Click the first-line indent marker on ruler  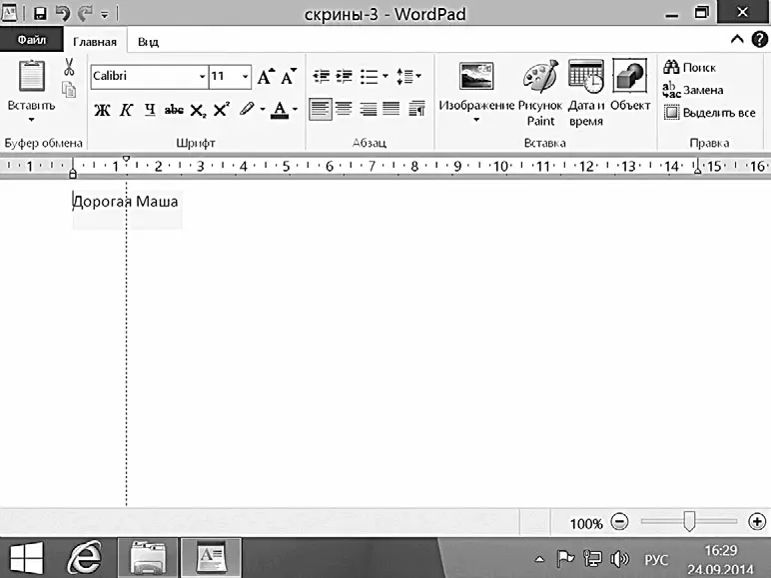pos(127,159)
